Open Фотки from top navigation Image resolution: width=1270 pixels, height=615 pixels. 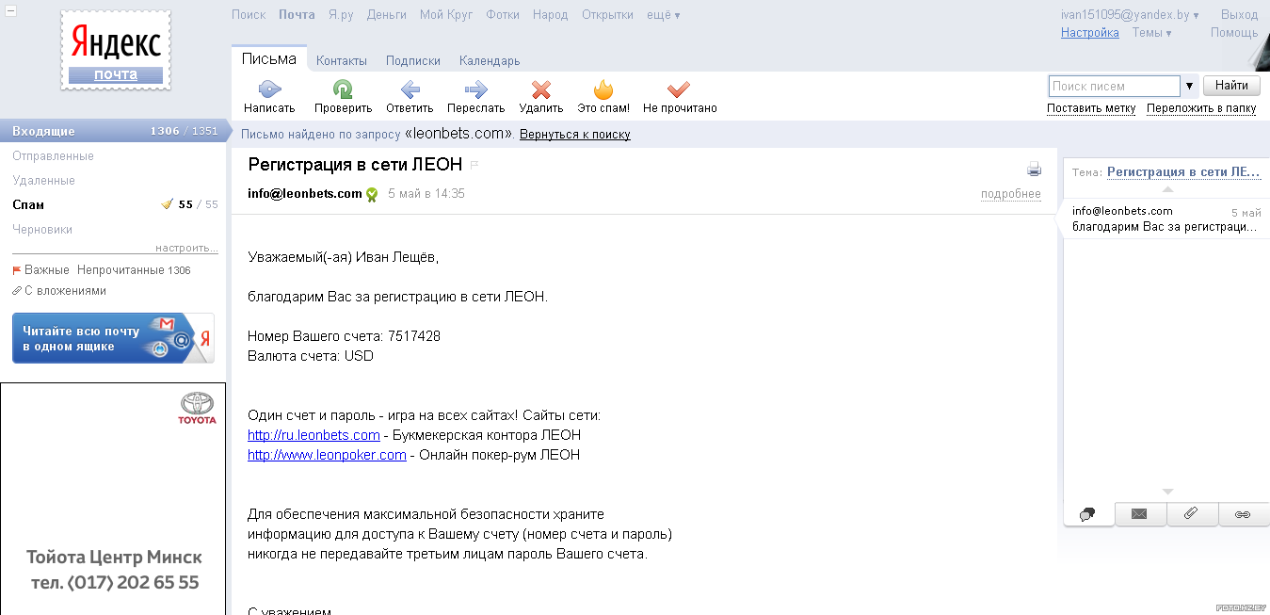[x=503, y=15]
